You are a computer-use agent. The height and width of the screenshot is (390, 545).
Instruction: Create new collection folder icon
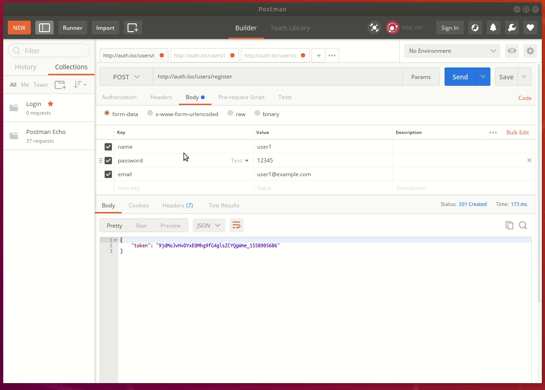click(x=60, y=84)
